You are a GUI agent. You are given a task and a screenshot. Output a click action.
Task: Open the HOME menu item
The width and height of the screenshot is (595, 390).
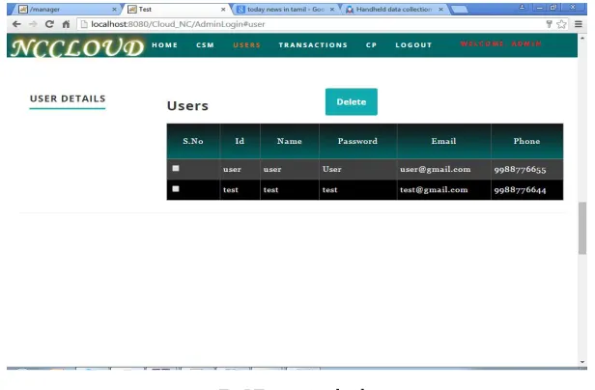coord(164,45)
